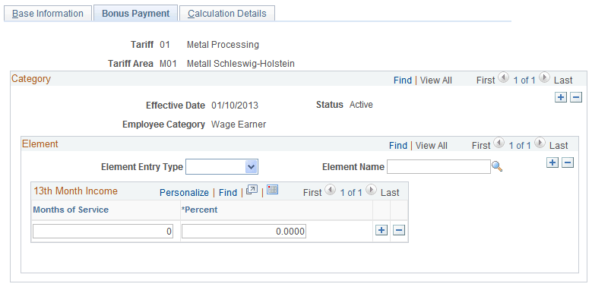The image size is (592, 287).
Task: Show previous 13th Month Income row arrow
Action: [330, 191]
